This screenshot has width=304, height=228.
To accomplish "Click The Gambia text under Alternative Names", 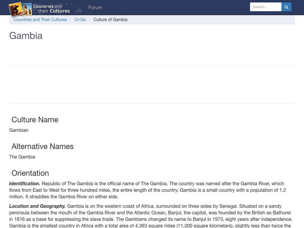I will (x=22, y=157).
